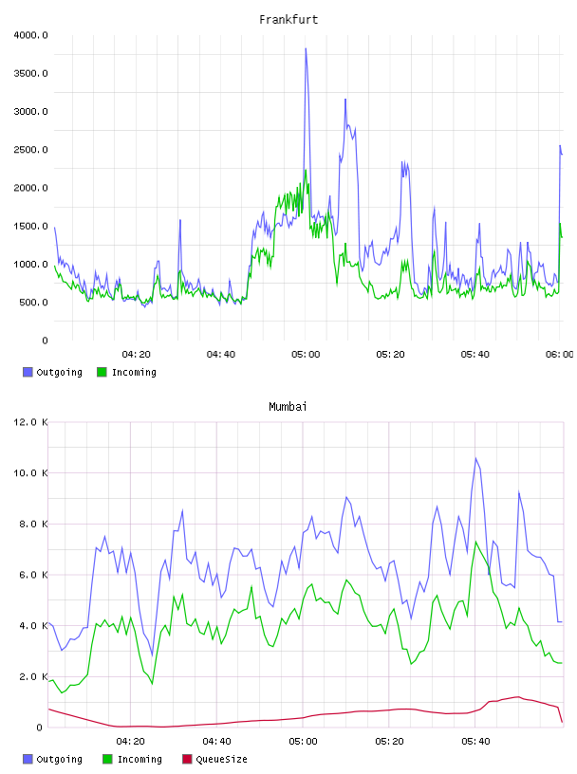Click the Frankfurt y-axis label 3000.0
The image size is (577, 774).
click(30, 112)
